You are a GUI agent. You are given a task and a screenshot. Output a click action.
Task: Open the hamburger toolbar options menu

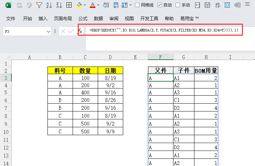[x=247, y=4]
